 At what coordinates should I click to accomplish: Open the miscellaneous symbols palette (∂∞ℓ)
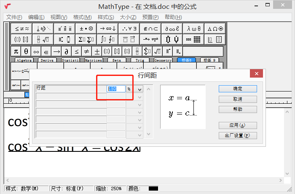tap(172, 29)
